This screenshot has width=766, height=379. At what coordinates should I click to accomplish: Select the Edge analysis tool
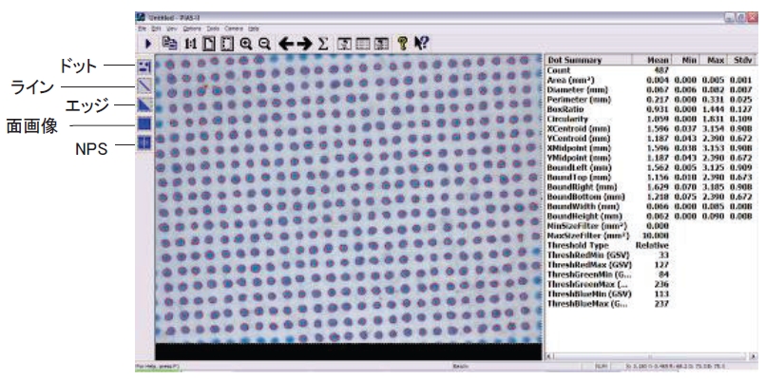pos(144,104)
